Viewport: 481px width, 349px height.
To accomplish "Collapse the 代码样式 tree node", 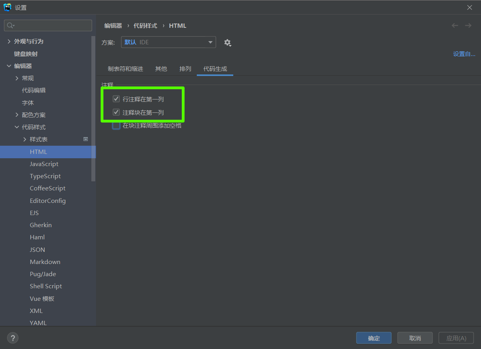I will [17, 127].
